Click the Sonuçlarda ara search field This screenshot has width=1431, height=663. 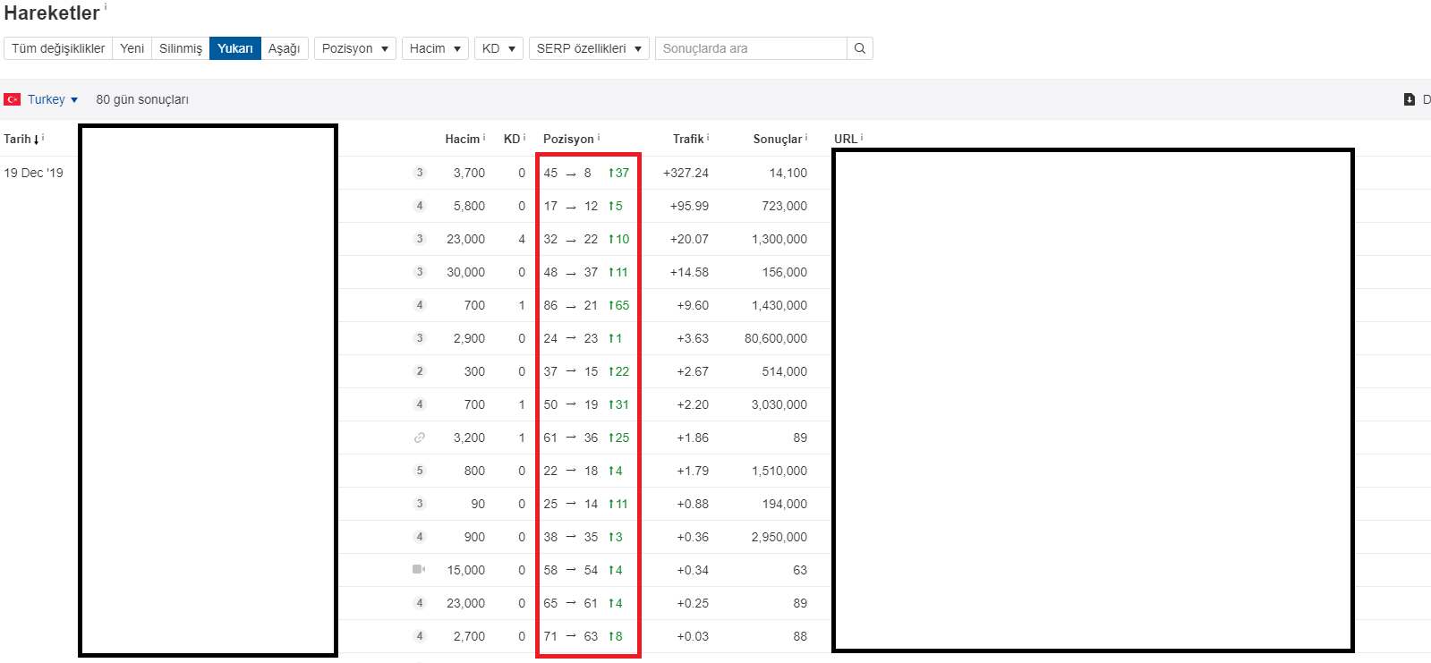[751, 48]
